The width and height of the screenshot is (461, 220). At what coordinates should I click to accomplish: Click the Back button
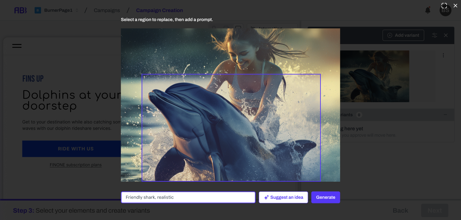(400, 210)
